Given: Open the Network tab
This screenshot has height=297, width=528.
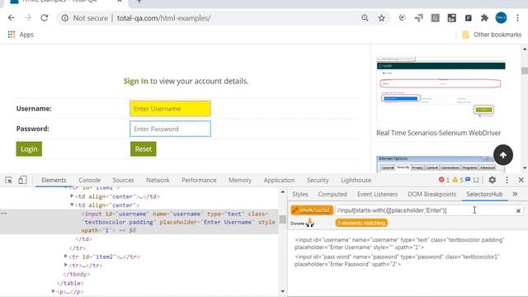Looking at the screenshot, I should [158, 180].
